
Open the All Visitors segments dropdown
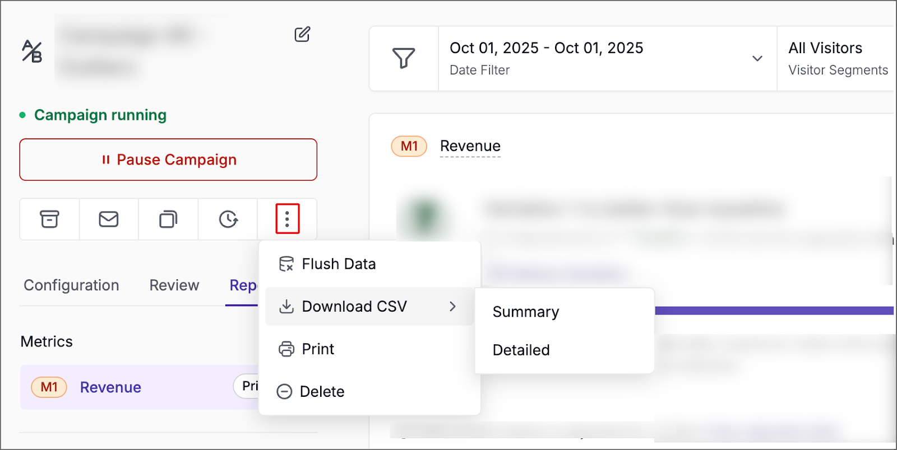[837, 58]
